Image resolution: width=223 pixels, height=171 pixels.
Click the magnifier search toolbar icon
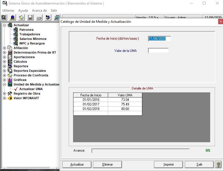point(4,17)
